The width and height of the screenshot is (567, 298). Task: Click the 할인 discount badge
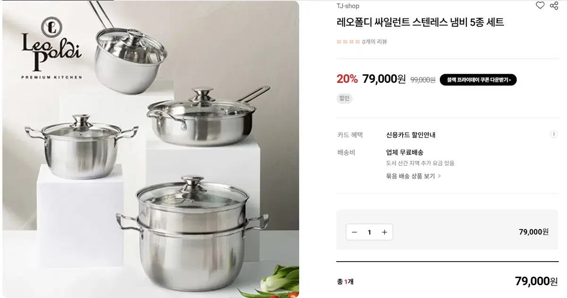pos(344,98)
